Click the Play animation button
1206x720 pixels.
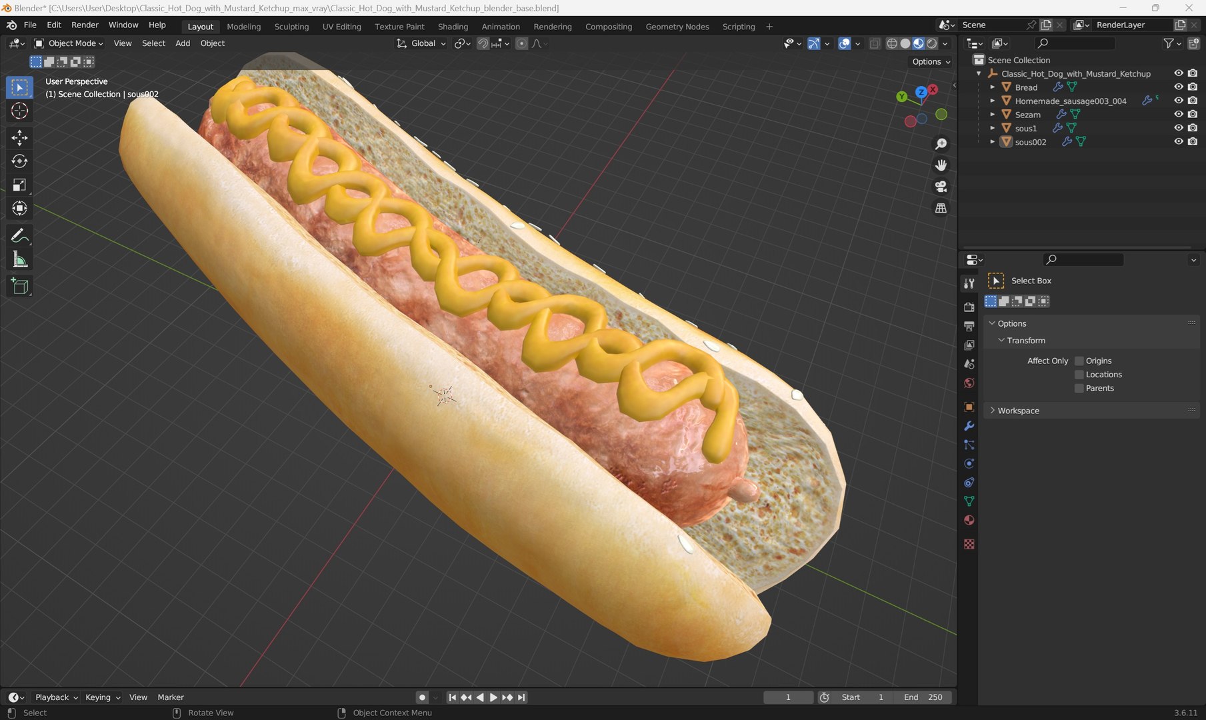point(493,697)
